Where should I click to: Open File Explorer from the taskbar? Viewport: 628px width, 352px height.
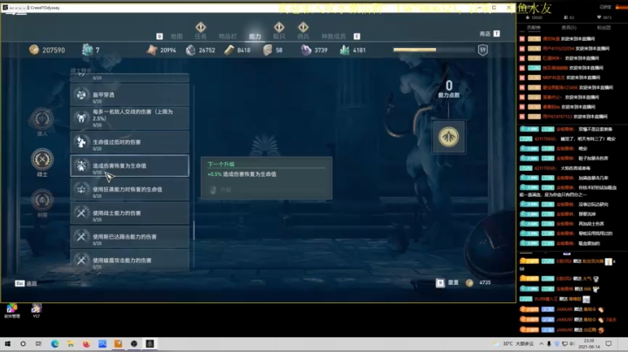point(71,343)
